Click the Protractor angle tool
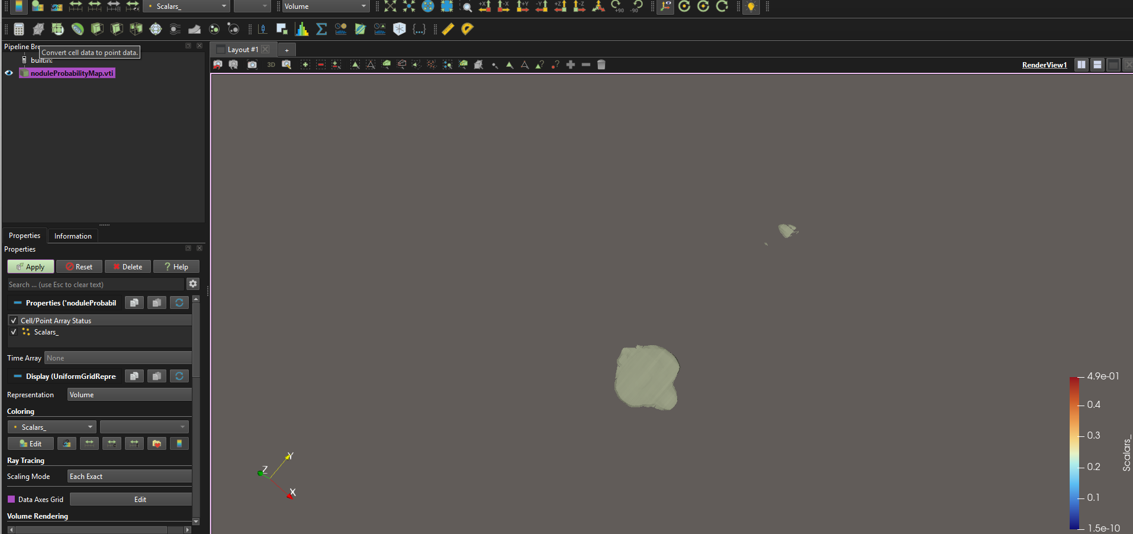Image resolution: width=1133 pixels, height=534 pixels. [467, 29]
